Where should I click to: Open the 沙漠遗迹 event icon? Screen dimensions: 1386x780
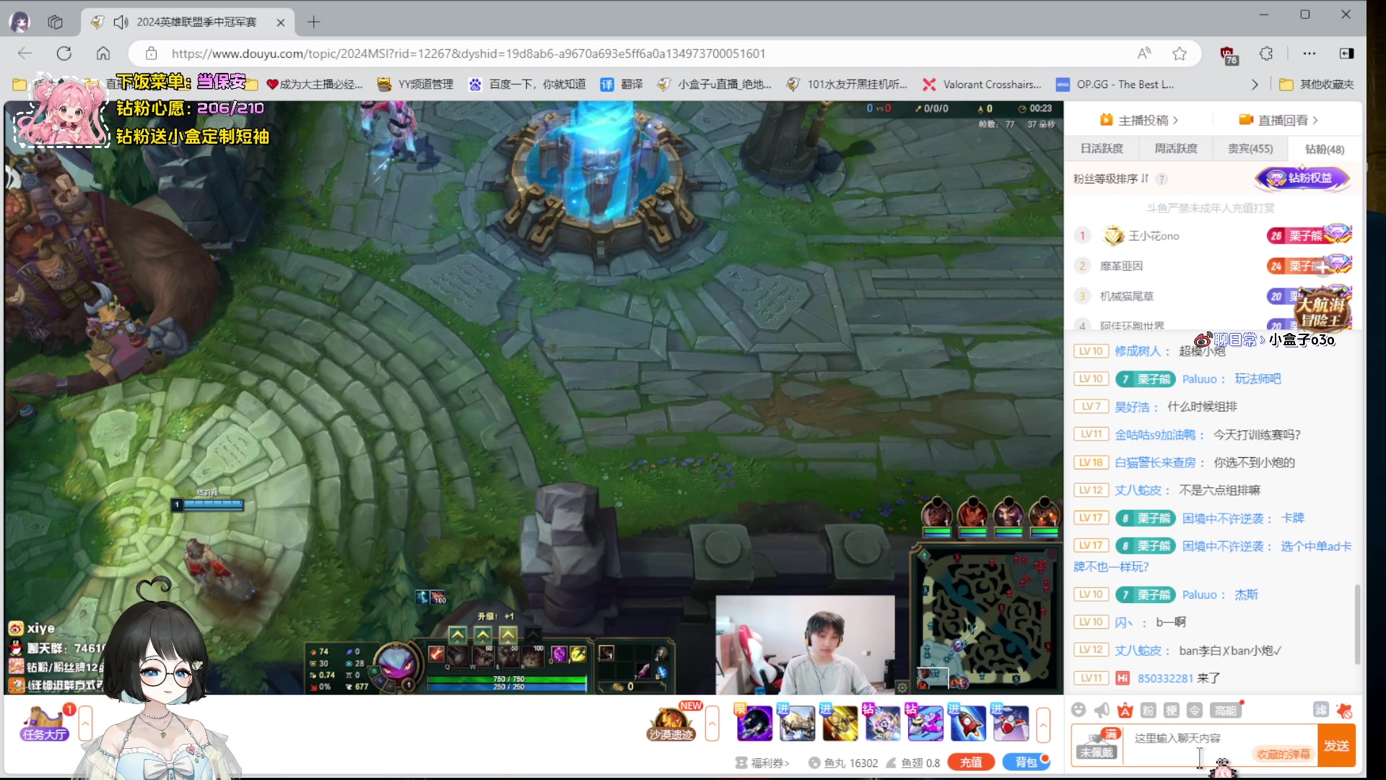pos(671,724)
